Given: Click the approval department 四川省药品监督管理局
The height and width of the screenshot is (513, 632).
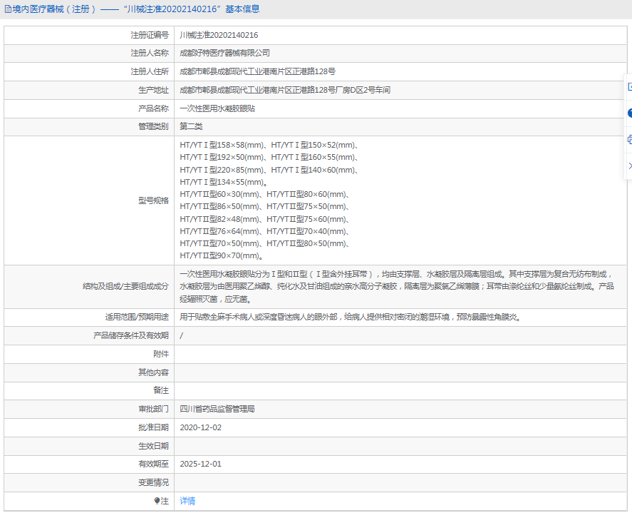Looking at the screenshot, I should (x=217, y=410).
